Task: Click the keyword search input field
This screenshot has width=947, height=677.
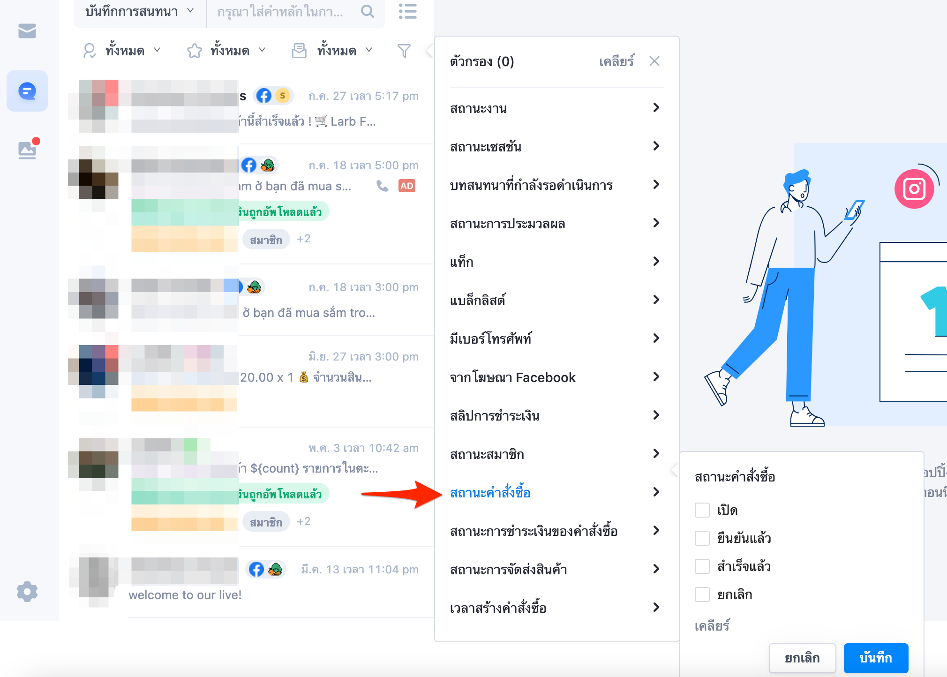Action: click(281, 11)
